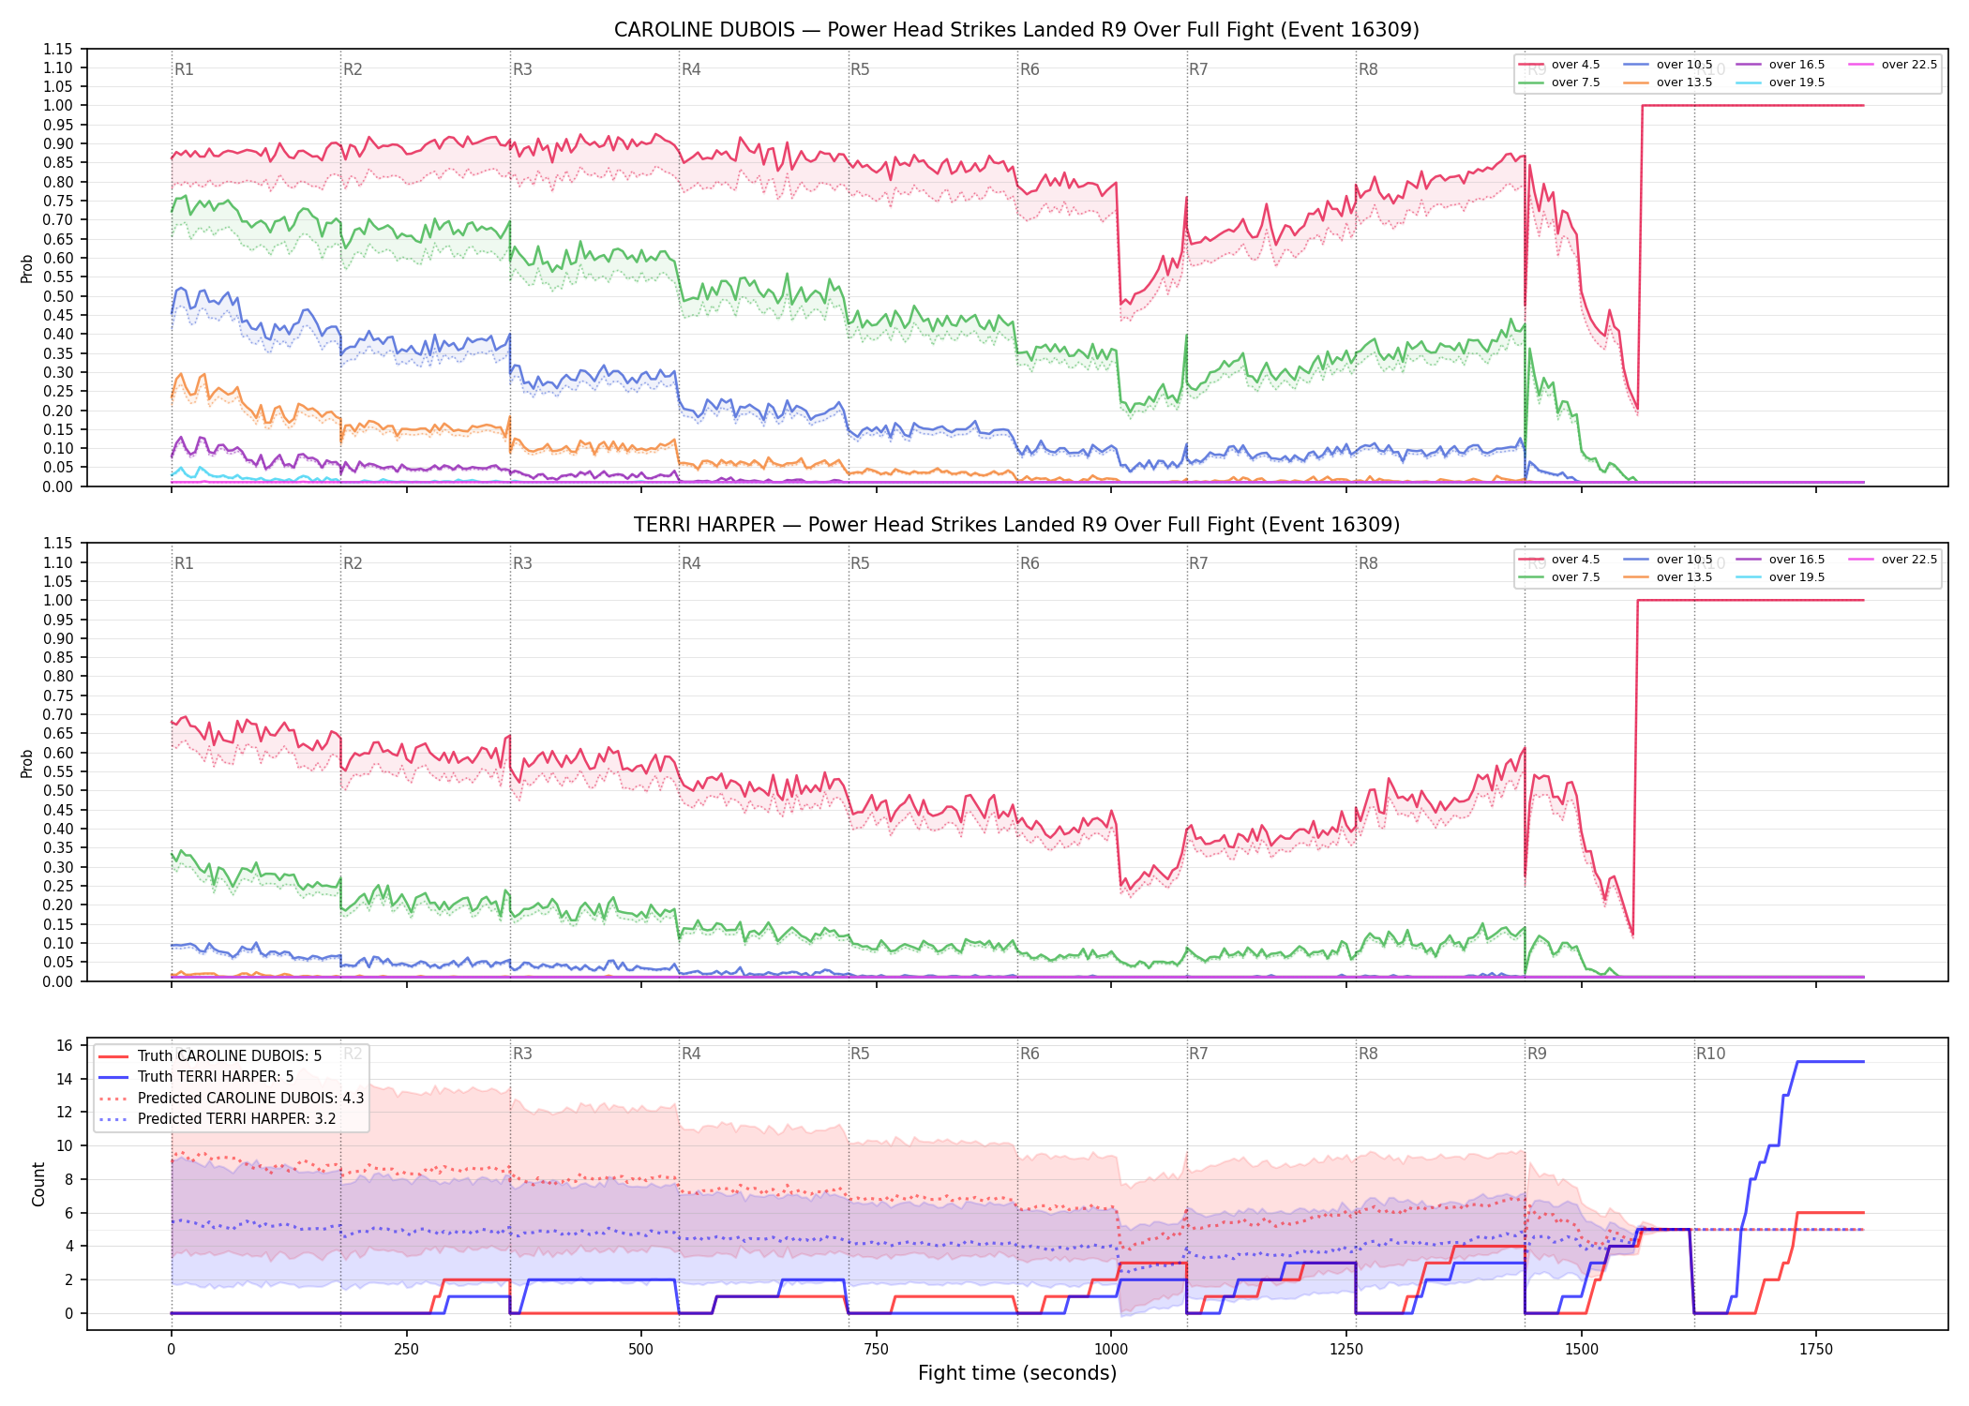Click 'Prob' axis label of Caroline Dubois chart
The width and height of the screenshot is (1969, 1406).
pos(27,268)
